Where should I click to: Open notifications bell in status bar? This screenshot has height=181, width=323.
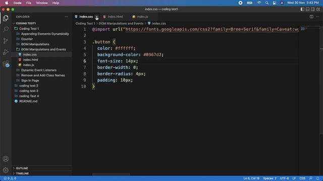click(317, 178)
